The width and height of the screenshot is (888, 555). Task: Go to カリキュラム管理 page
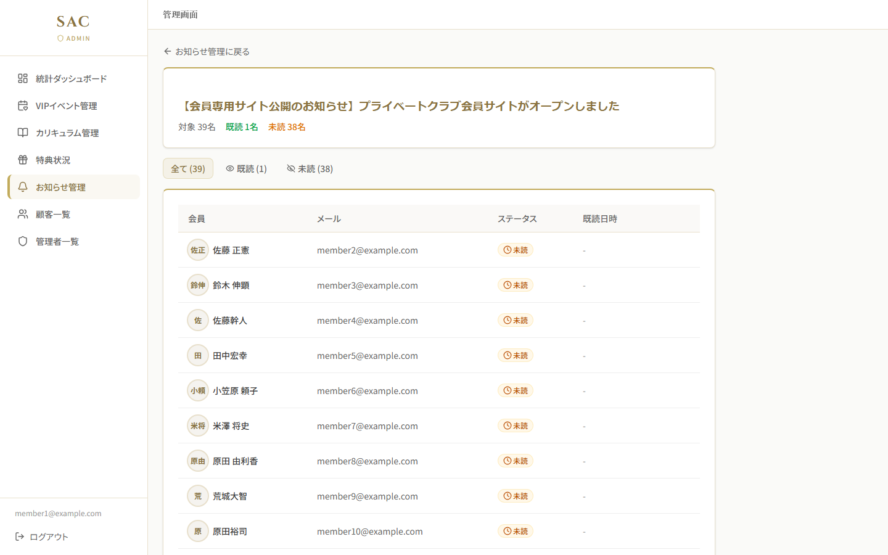click(74, 133)
